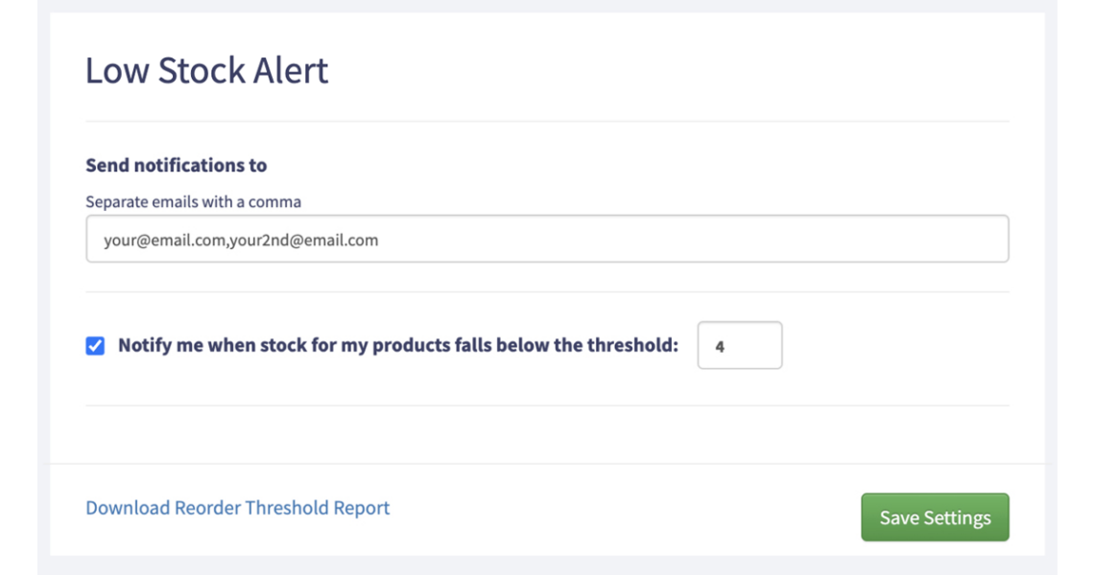Viewport: 1094px width, 575px height.
Task: Click the value 4 in threshold box
Action: pyautogui.click(x=720, y=347)
